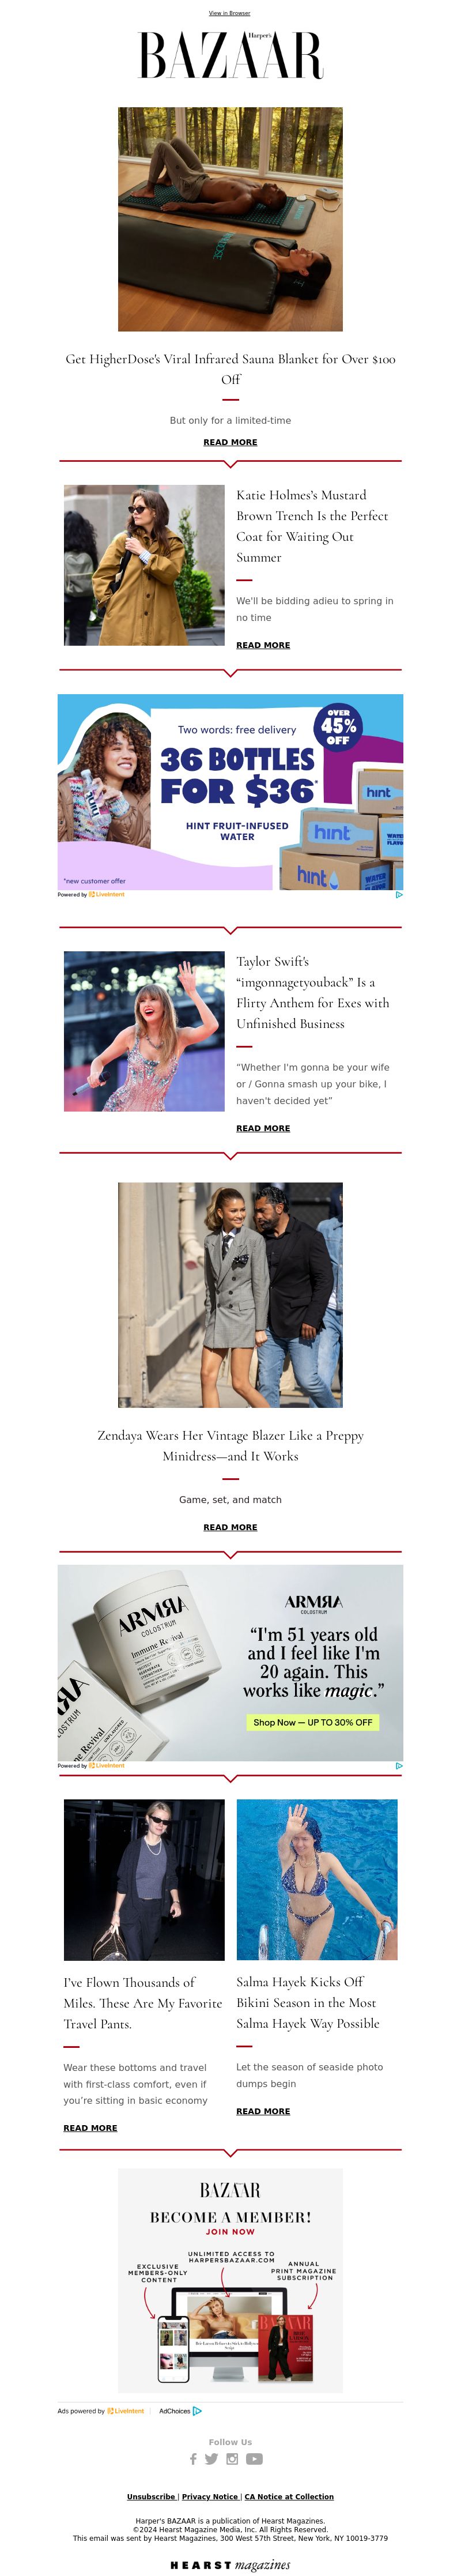Open CA Notice at Collection link

pos(289,2497)
